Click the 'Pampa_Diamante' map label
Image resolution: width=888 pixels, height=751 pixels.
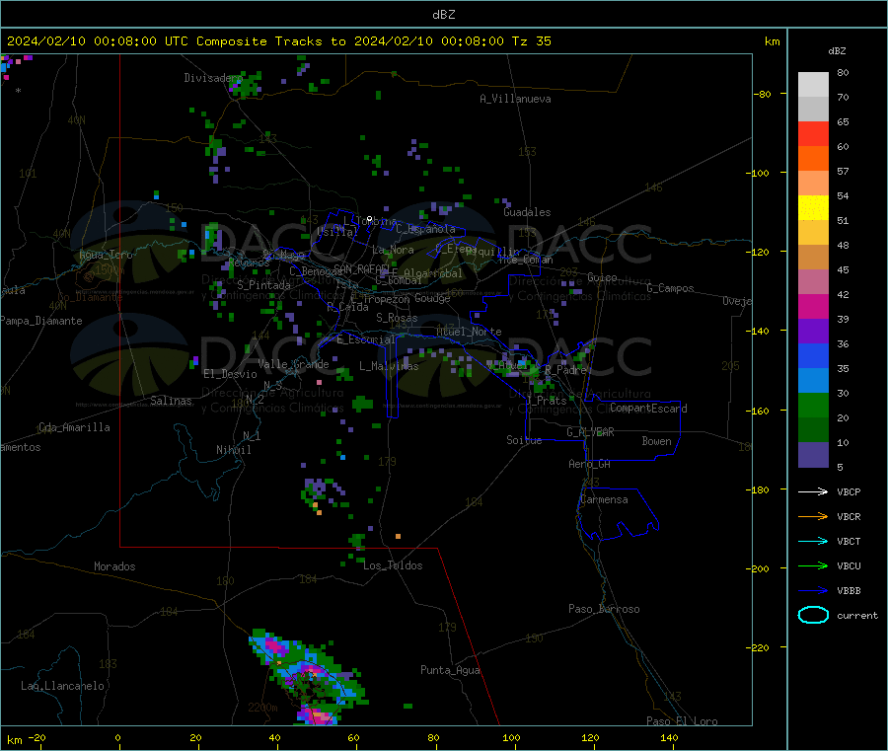41,321
